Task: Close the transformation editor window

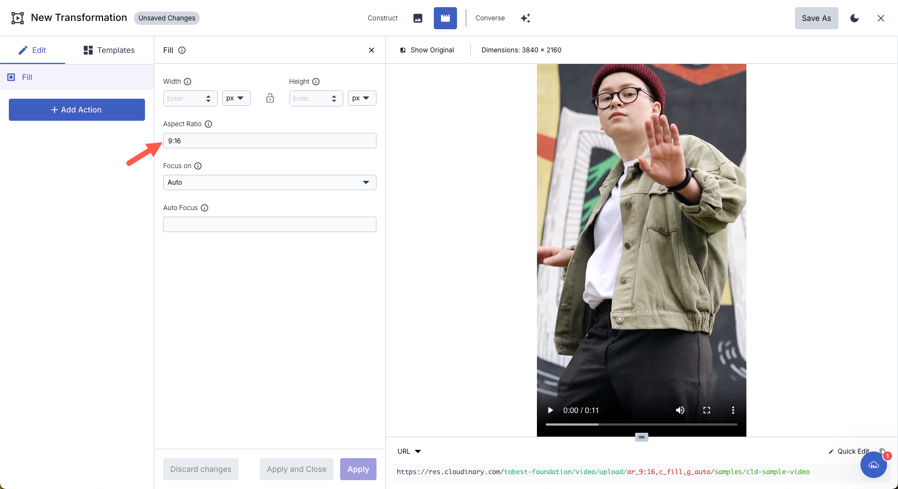Action: point(881,18)
